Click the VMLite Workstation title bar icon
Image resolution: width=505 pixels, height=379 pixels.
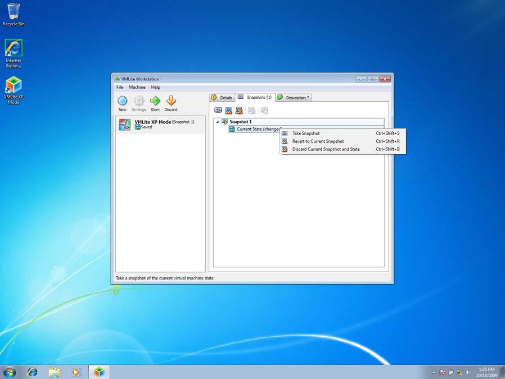click(117, 79)
